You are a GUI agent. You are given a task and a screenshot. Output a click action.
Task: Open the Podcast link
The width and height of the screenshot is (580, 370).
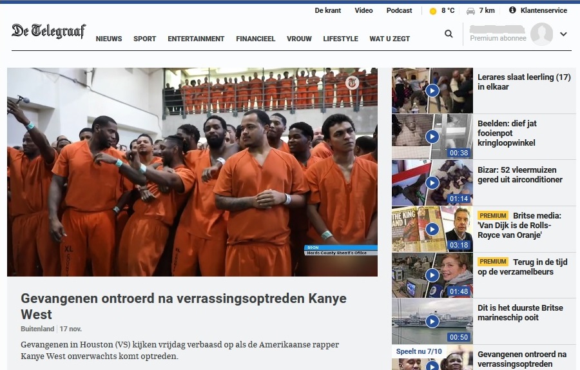click(399, 11)
